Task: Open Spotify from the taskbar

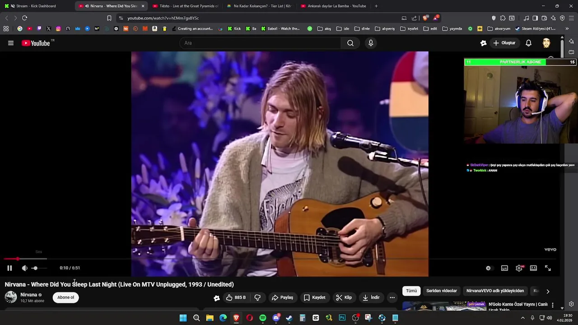Action: point(263,318)
